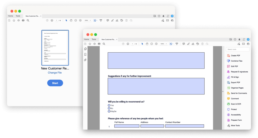258x138 pixels.
Task: Open Organize Pages tool
Action: click(x=235, y=88)
